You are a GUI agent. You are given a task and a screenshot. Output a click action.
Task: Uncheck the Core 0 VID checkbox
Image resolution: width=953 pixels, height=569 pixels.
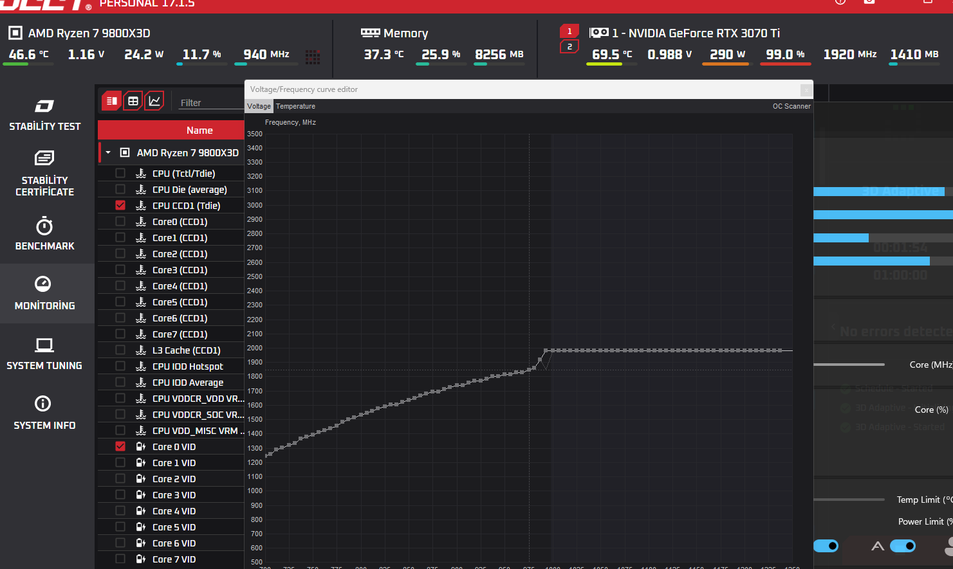pyautogui.click(x=120, y=446)
